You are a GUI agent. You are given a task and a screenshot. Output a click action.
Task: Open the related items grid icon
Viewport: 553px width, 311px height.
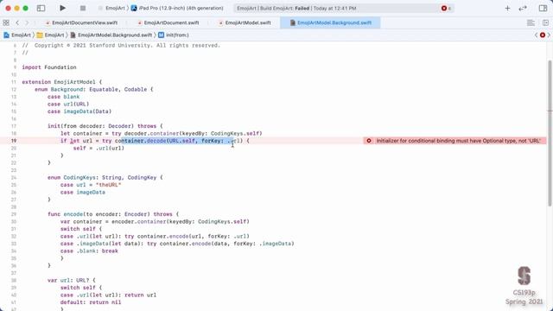[x=6, y=22]
